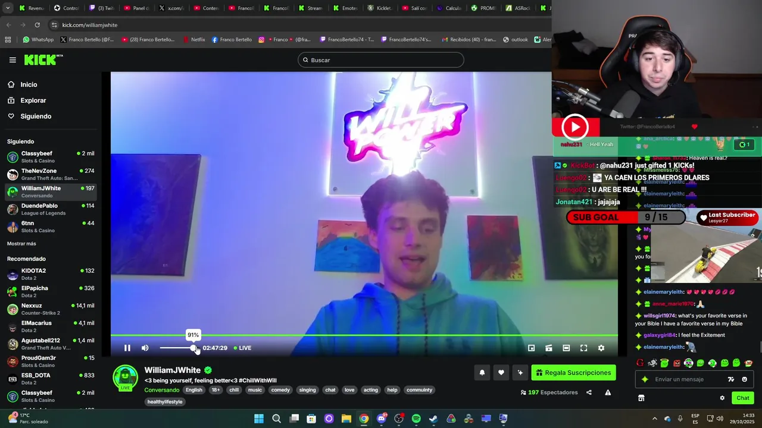Toggle theater mode in player
The image size is (762, 428).
pos(566,348)
